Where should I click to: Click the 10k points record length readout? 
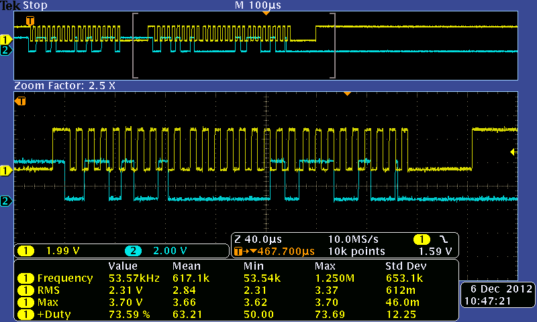tap(356, 252)
